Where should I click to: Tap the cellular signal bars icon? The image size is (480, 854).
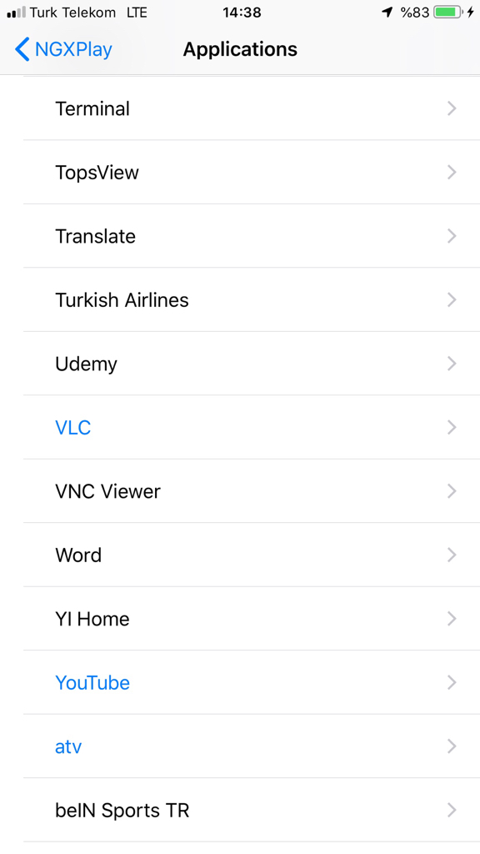(x=17, y=12)
